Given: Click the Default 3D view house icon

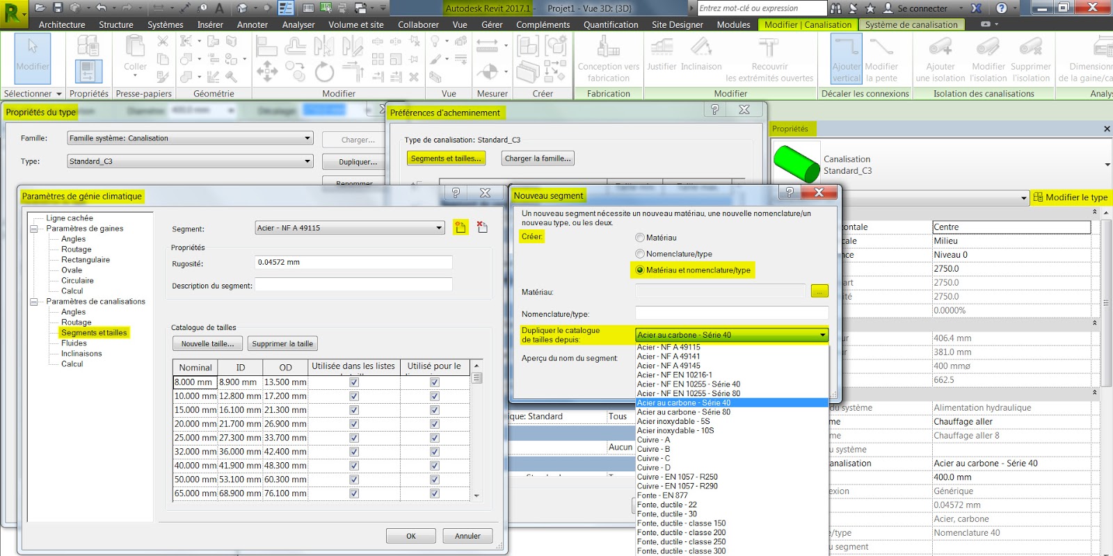Looking at the screenshot, I should click(x=242, y=8).
